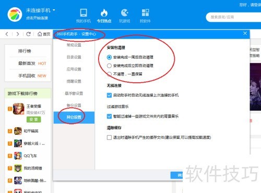Switch to 备份设置 tab

74,106
